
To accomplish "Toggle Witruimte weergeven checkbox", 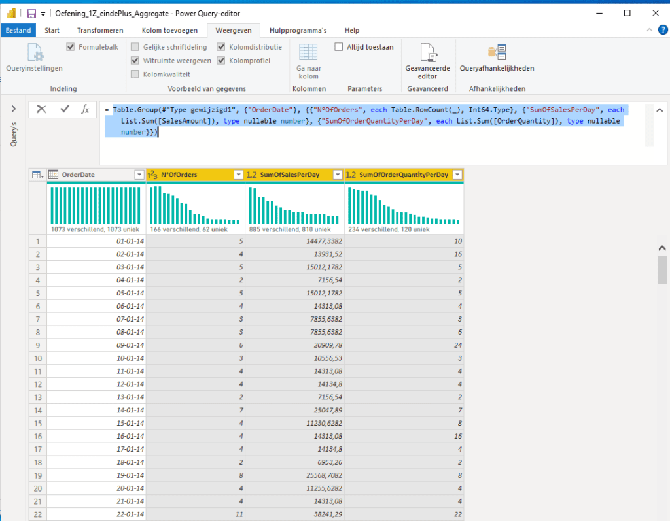I will tap(135, 61).
